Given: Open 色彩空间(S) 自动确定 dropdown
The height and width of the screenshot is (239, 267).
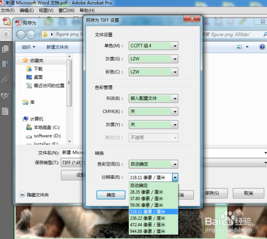Looking at the screenshot, I should pyautogui.click(x=153, y=164).
